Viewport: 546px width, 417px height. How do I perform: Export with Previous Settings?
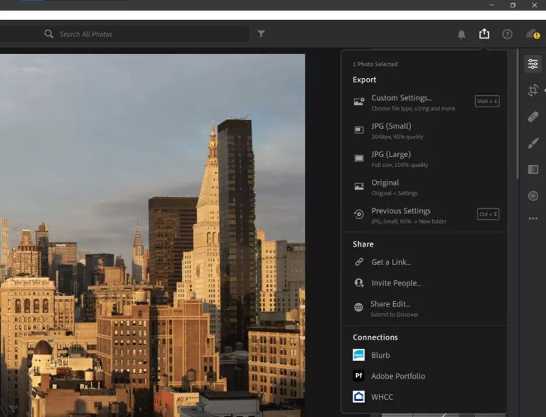click(x=425, y=215)
